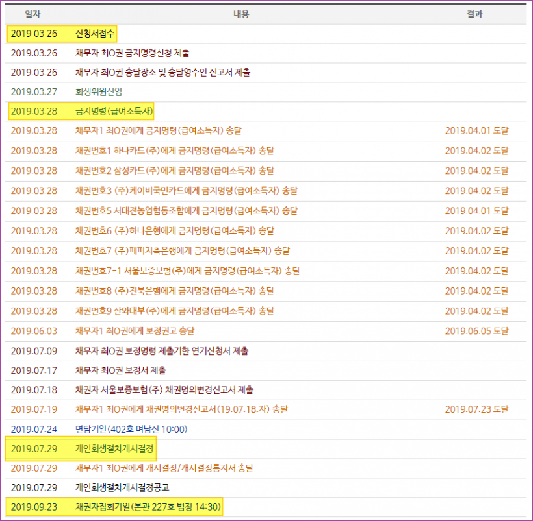Click the 도달 result in 서대전농업협동조합 row
Image resolution: width=533 pixels, height=521 pixels.
pos(476,211)
